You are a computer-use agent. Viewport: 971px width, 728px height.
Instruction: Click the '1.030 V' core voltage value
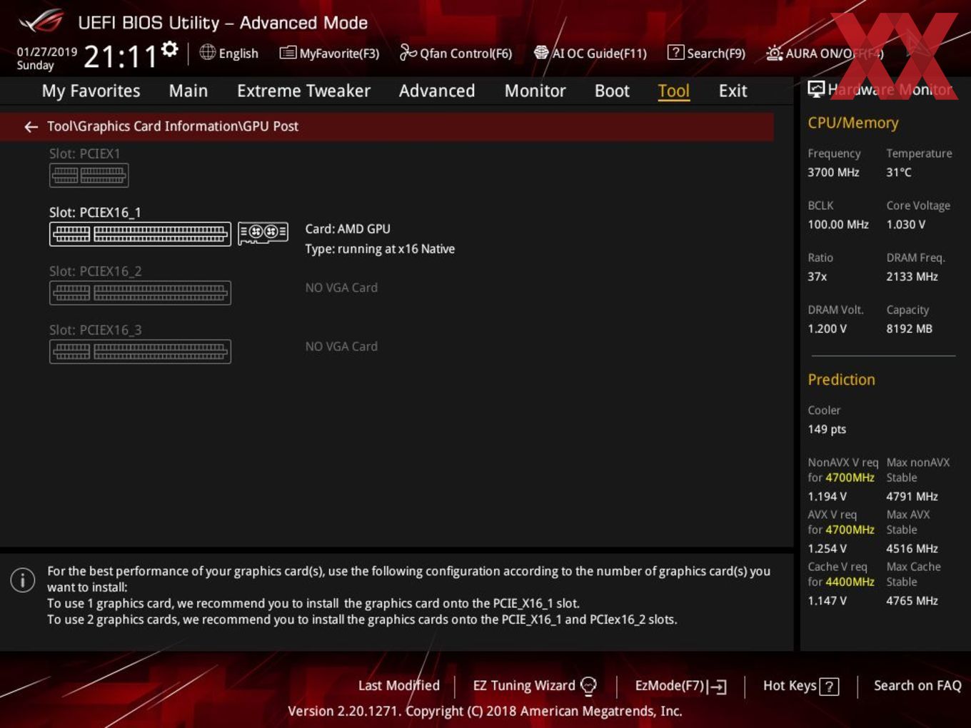click(905, 224)
